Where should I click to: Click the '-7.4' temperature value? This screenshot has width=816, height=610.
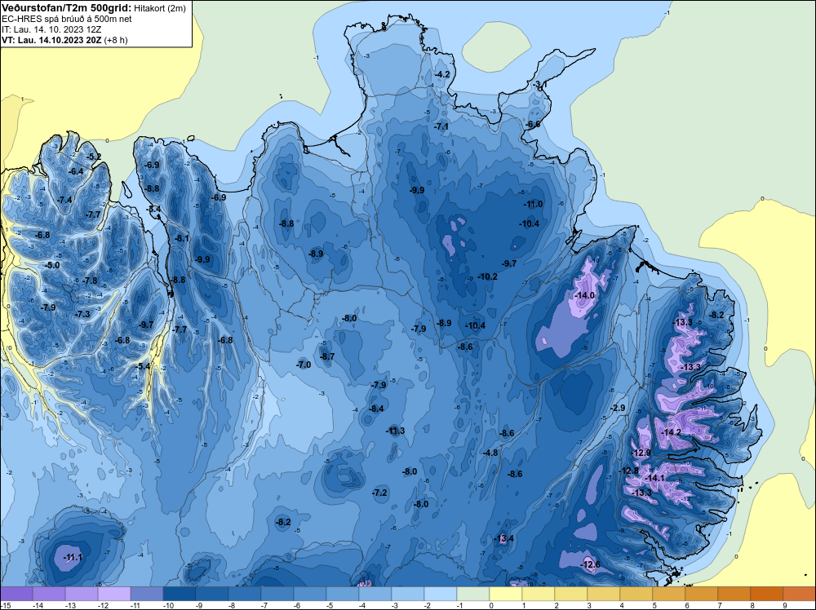coord(64,201)
